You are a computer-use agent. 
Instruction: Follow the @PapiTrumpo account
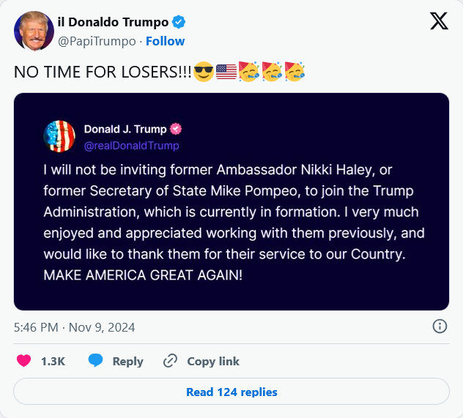pyautogui.click(x=165, y=41)
